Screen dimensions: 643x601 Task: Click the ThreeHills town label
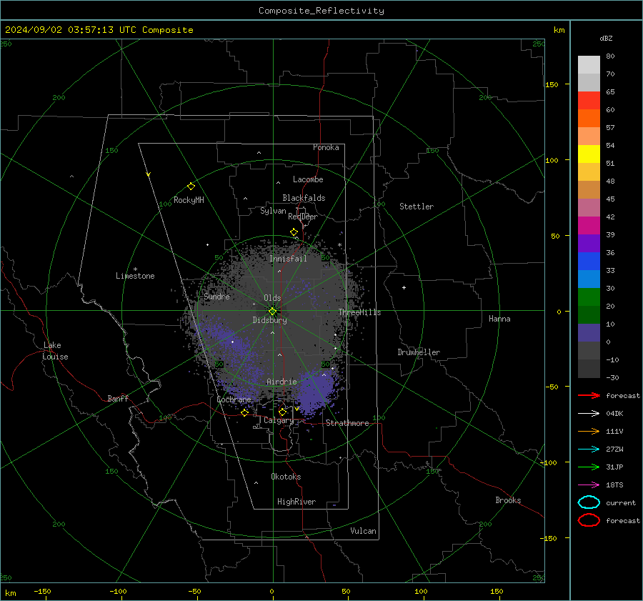point(359,312)
